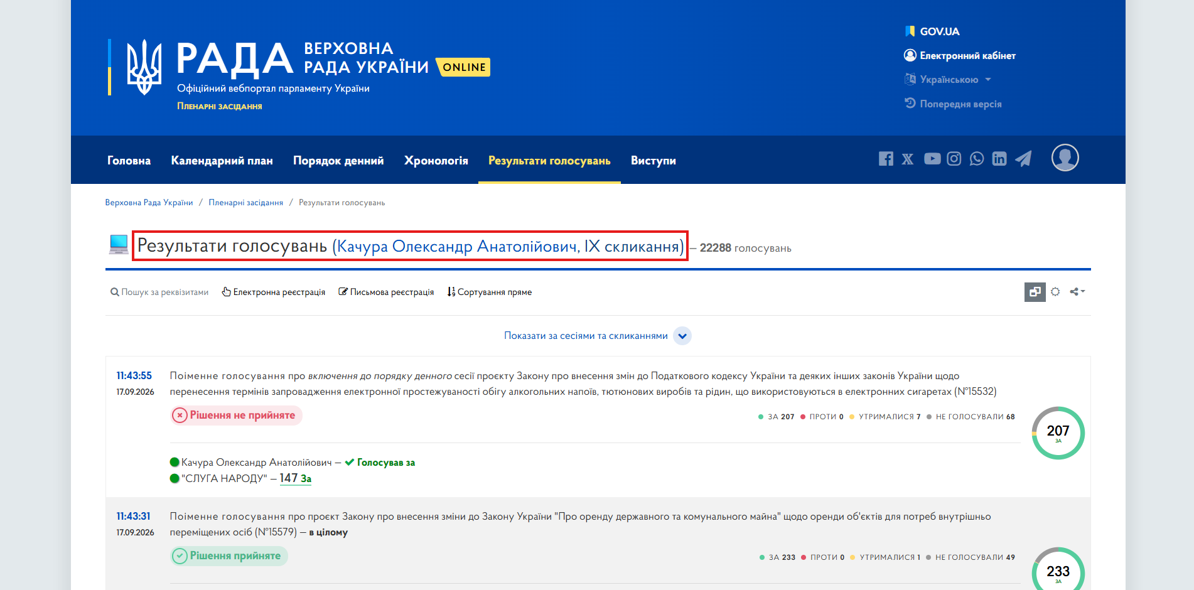Click the 147 За faction vote link
This screenshot has height=590, width=1194.
click(295, 478)
